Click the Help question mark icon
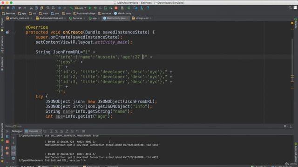Screen dimensions: 298x167 (x=148, y=8)
